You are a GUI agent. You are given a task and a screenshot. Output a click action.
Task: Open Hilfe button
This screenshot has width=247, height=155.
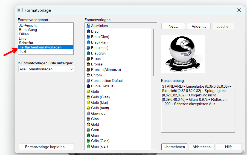(229, 147)
